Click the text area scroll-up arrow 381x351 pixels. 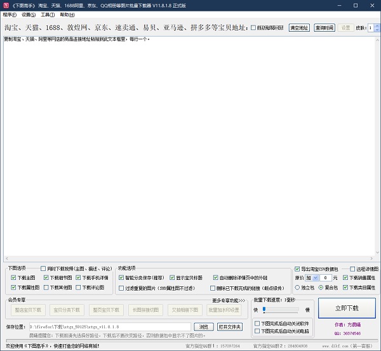[x=377, y=40]
